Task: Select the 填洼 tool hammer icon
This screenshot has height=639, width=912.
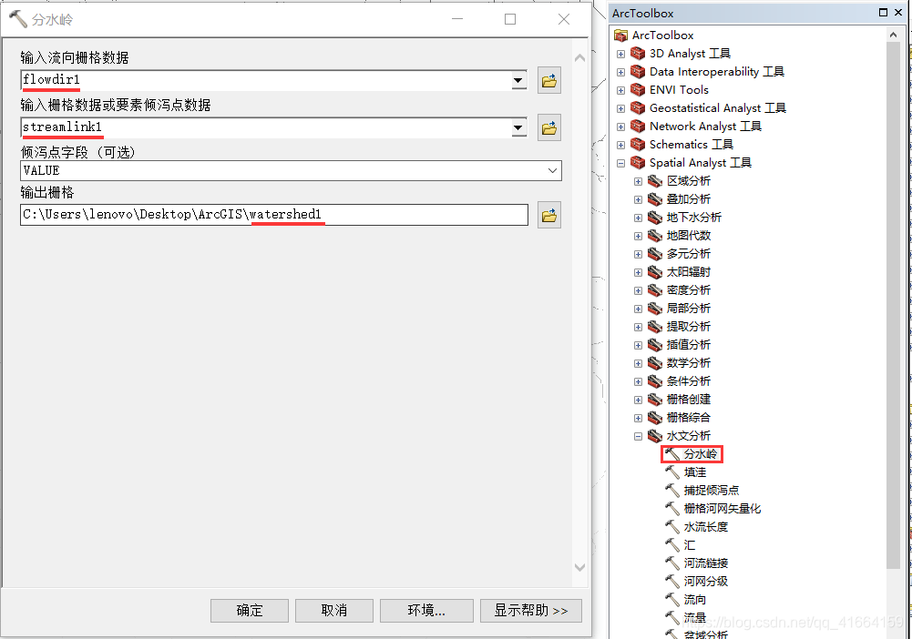Action: click(672, 472)
